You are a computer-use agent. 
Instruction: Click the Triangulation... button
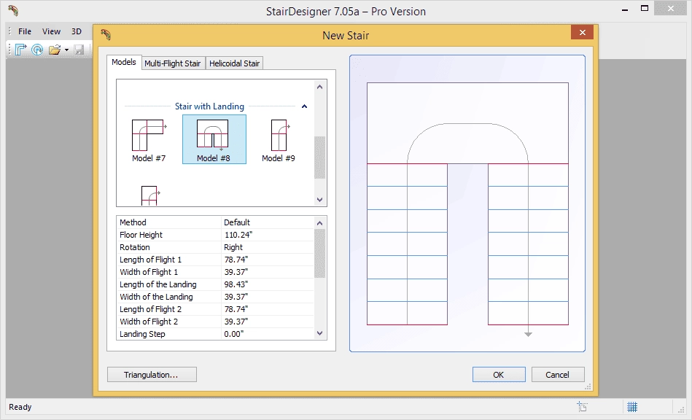[x=152, y=375]
